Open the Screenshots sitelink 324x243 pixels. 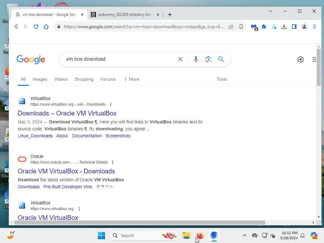118,136
